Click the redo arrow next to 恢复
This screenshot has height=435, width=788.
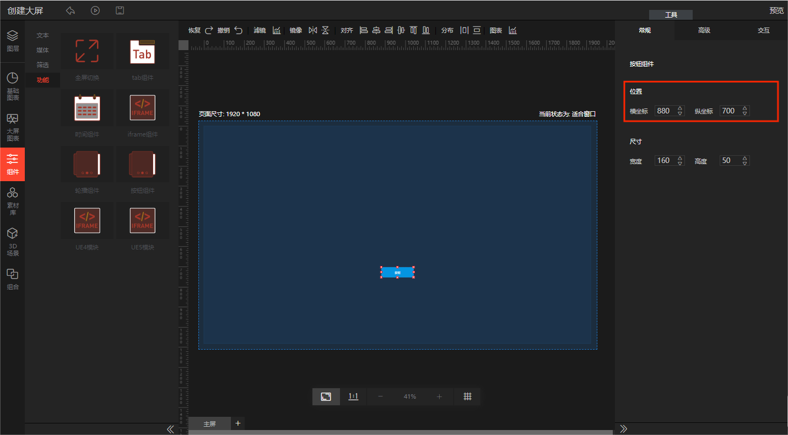[x=209, y=30]
